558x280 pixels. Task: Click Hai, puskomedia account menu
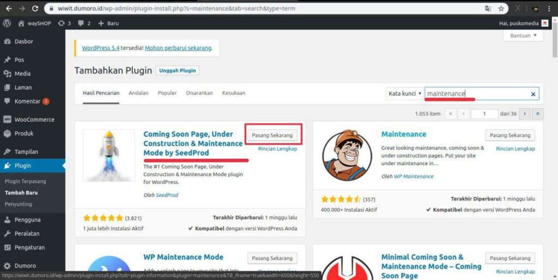tap(524, 23)
